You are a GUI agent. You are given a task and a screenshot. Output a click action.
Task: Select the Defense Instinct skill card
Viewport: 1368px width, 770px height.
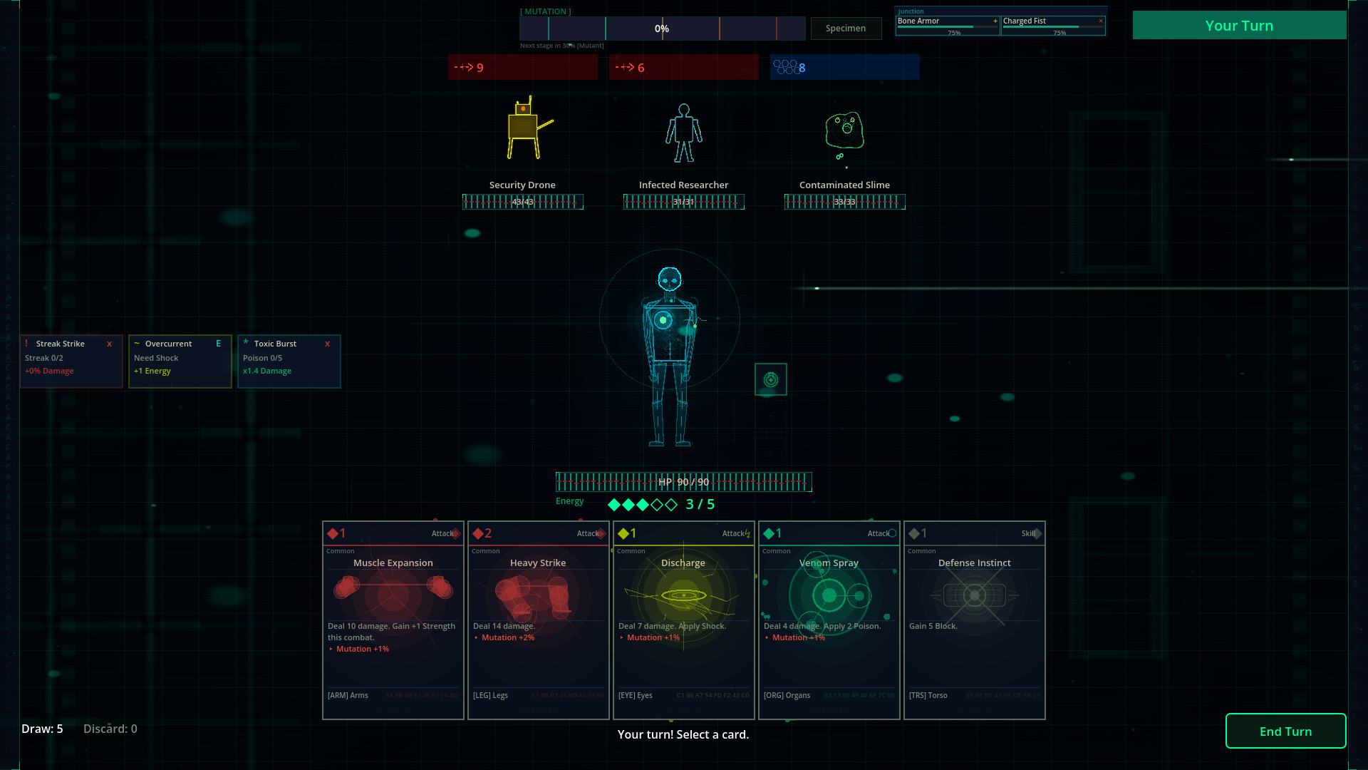click(x=974, y=620)
